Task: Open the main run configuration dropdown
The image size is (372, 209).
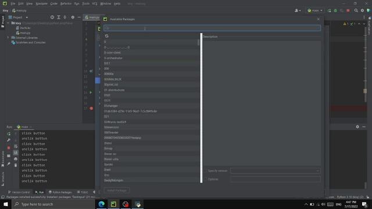Action: coord(315,10)
